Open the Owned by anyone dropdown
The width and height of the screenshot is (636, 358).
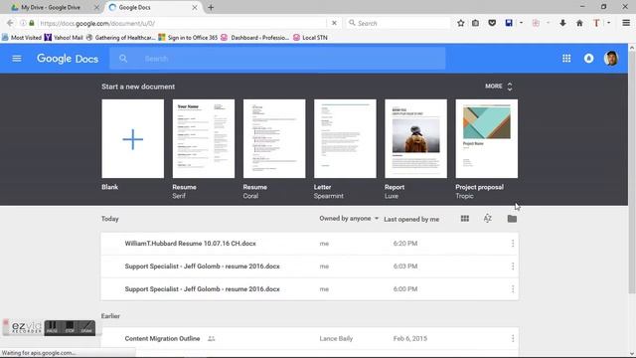point(349,219)
